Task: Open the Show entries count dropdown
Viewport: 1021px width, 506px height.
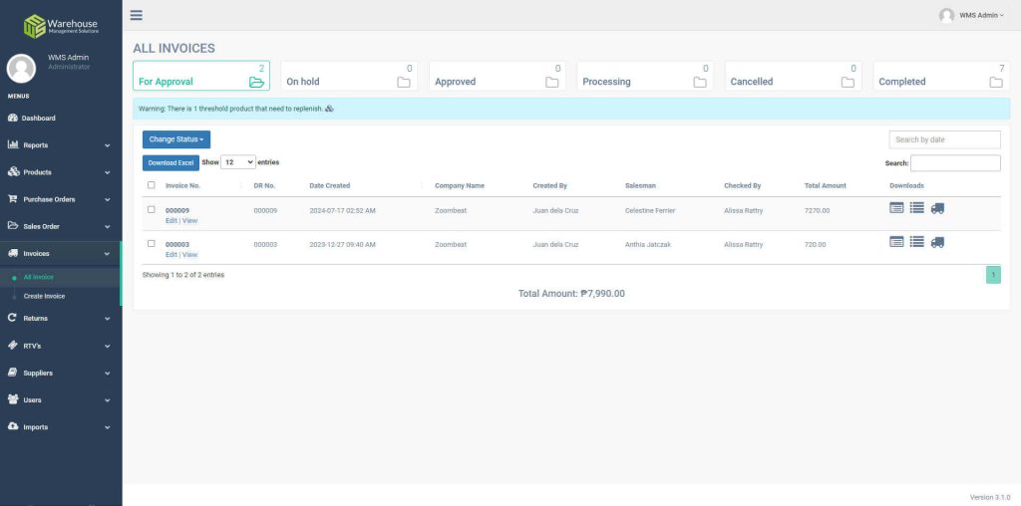Action: [x=238, y=162]
